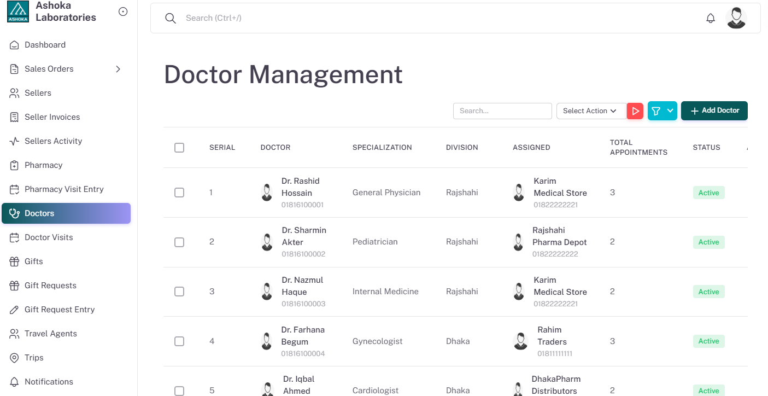The height and width of the screenshot is (396, 768).
Task: Open the Dr. Nazmul Haque name link
Action: tap(302, 286)
